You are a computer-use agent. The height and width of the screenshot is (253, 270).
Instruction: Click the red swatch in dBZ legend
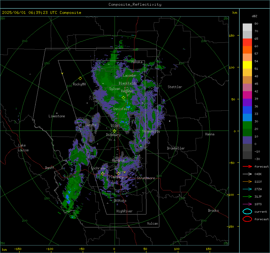(x=247, y=42)
